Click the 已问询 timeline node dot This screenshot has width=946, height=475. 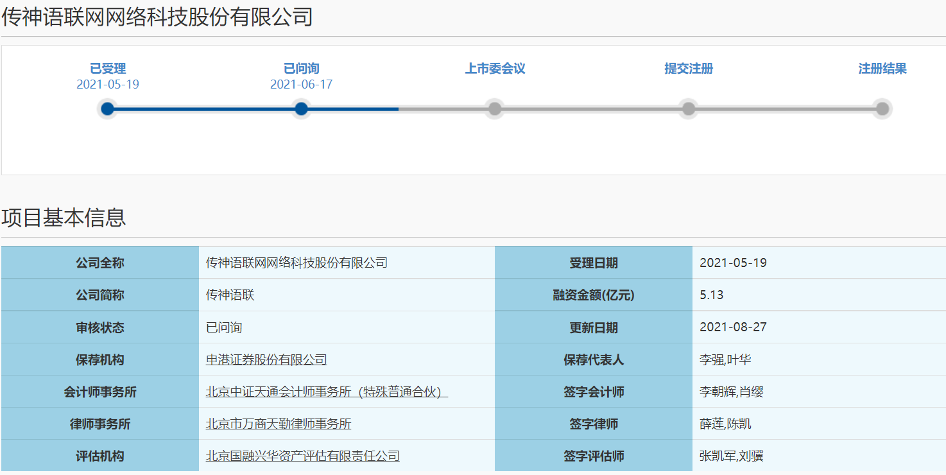click(x=301, y=109)
